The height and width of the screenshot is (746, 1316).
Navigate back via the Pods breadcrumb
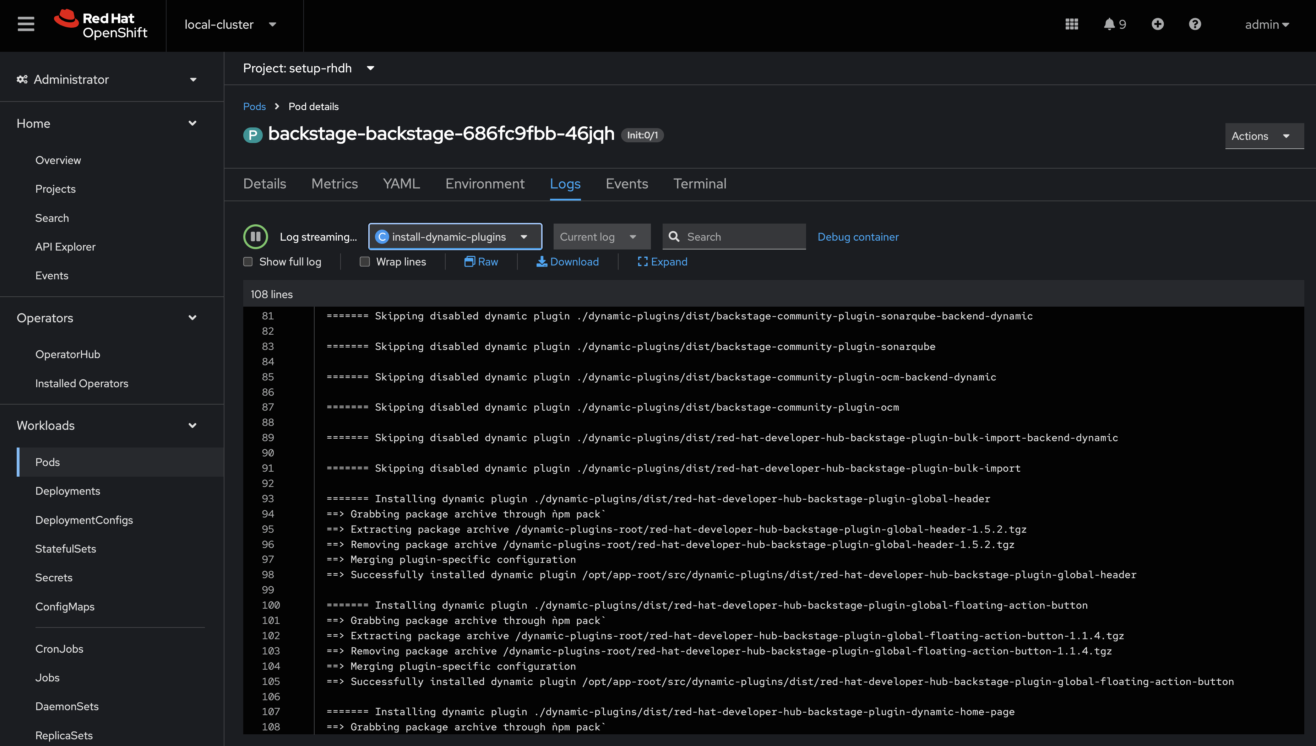(x=254, y=106)
